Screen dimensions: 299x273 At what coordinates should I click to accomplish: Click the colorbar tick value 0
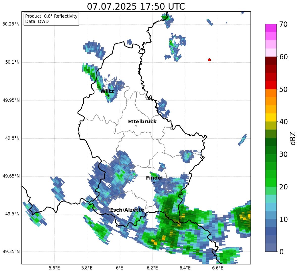(x=281, y=252)
